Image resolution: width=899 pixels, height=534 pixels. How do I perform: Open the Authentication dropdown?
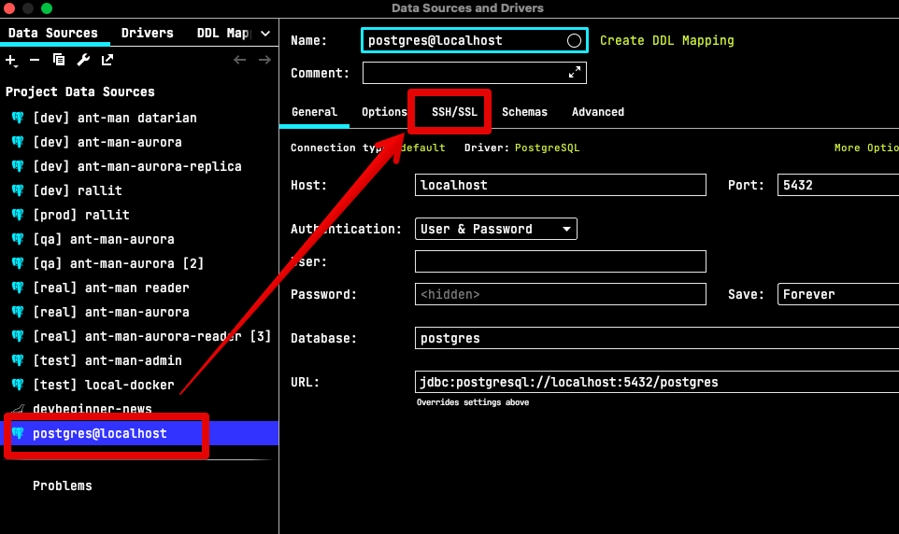(x=495, y=229)
